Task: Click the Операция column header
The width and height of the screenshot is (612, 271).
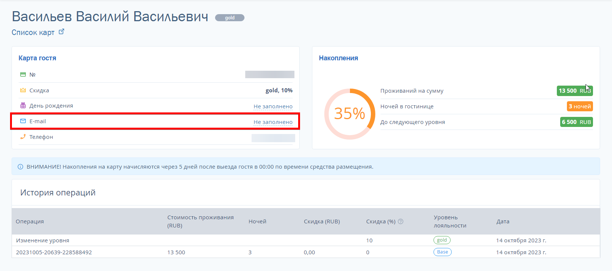Action: 30,221
